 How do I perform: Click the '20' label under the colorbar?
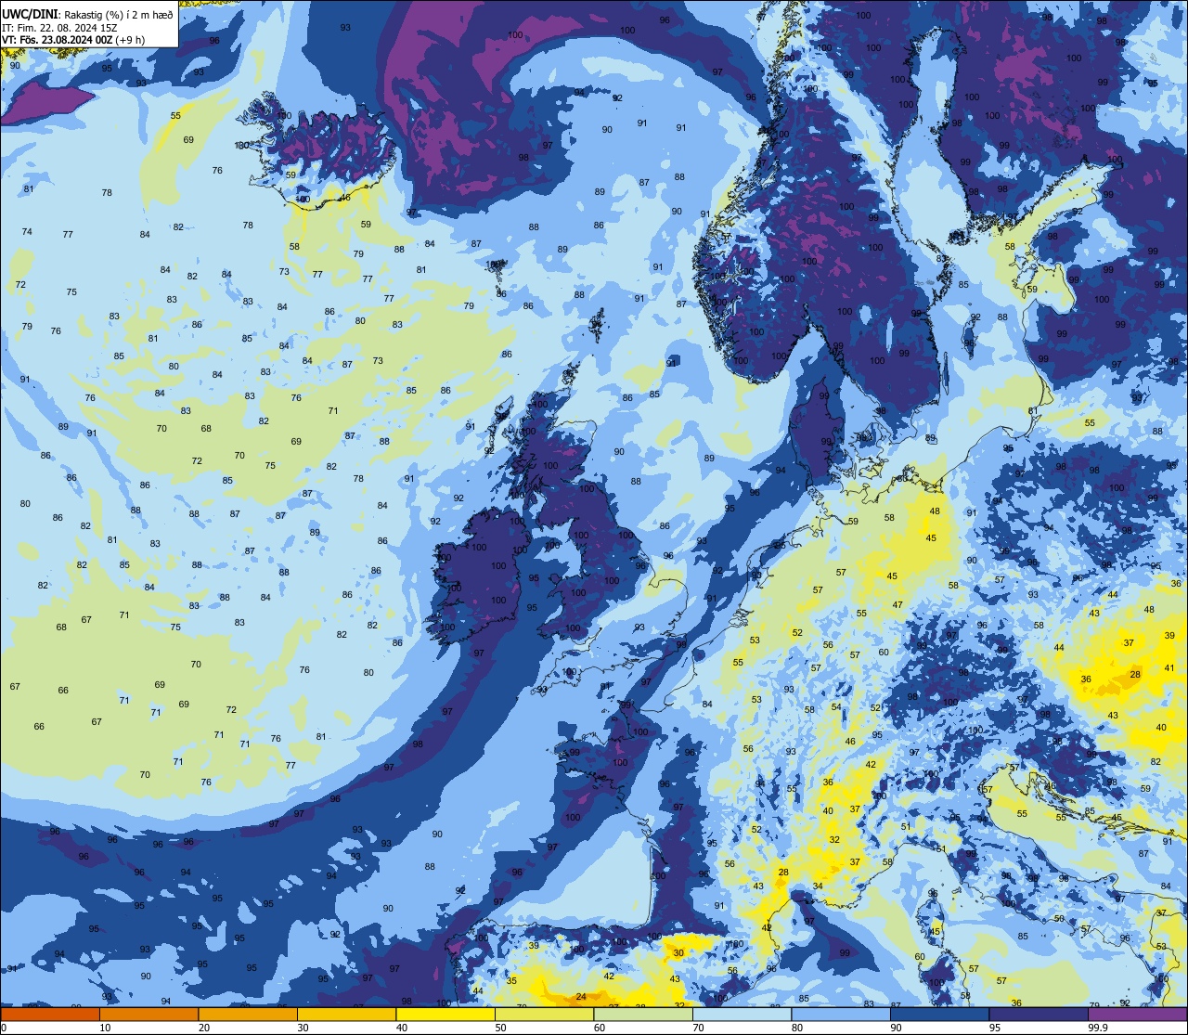(x=204, y=1028)
